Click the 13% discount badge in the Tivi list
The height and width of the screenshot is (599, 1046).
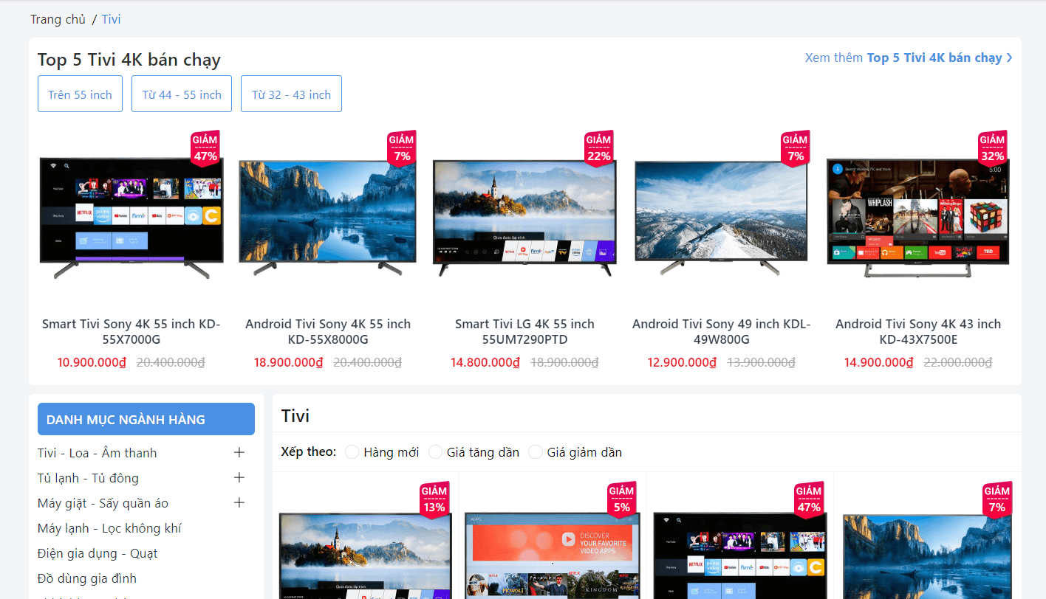pos(434,499)
